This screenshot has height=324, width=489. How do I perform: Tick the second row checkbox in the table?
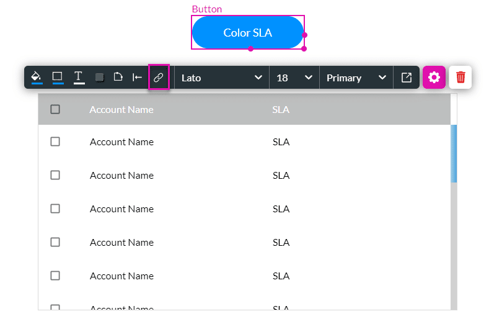pos(55,175)
